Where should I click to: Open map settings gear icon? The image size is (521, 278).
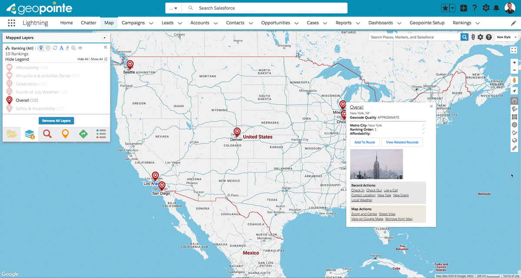(x=480, y=37)
